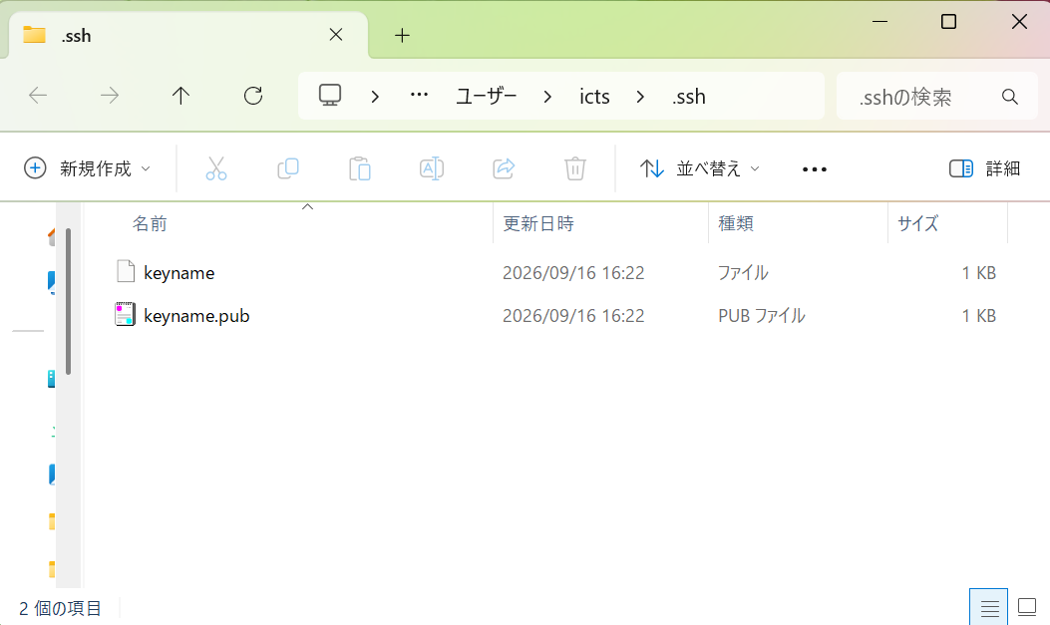Switch to large icons view button

coord(1026,608)
